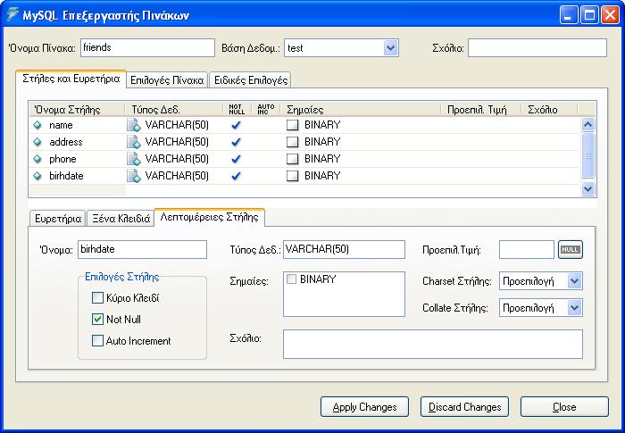Maximize the table editor window

click(589, 15)
